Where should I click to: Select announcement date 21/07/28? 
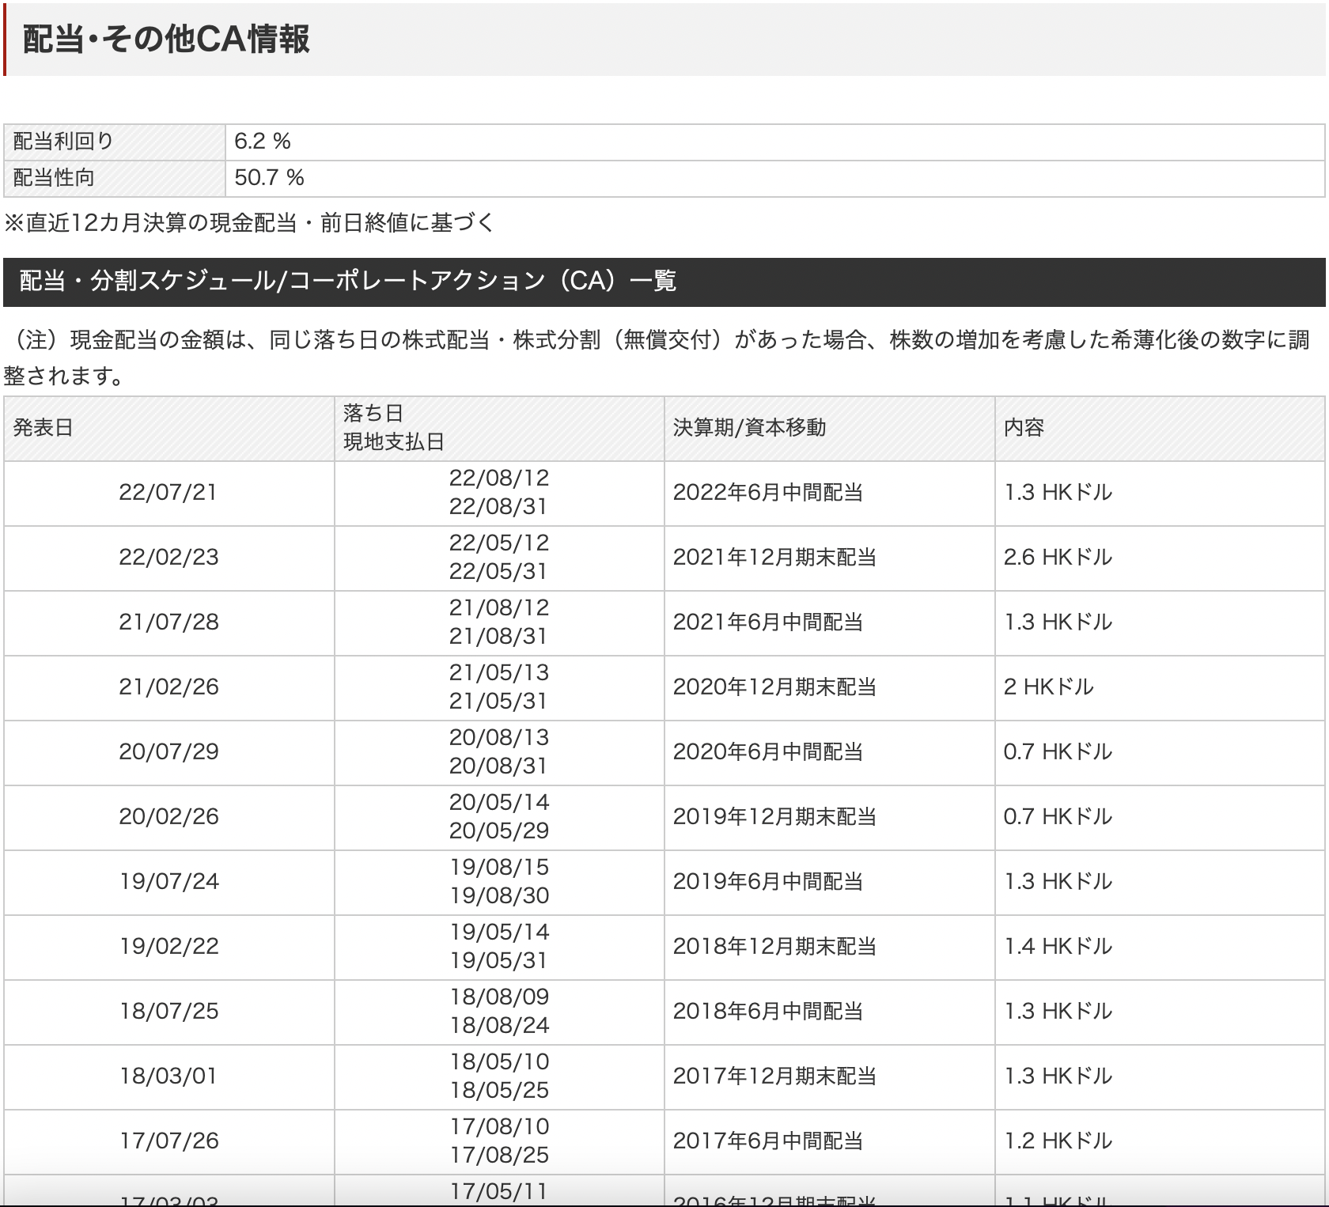pyautogui.click(x=168, y=622)
